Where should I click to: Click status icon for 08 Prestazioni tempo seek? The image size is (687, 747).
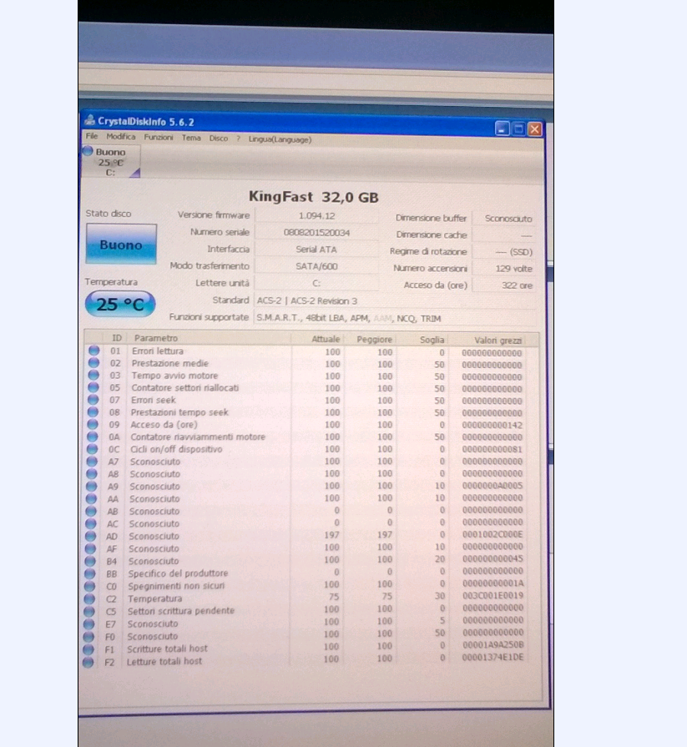[x=93, y=412]
